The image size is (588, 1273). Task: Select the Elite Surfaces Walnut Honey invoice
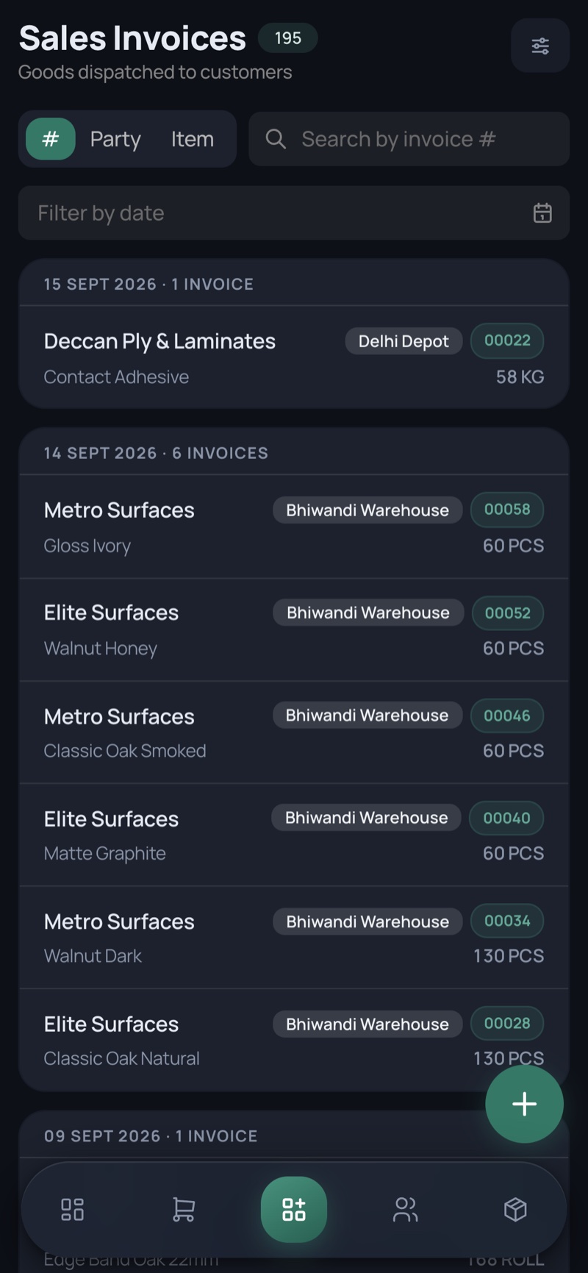[294, 630]
